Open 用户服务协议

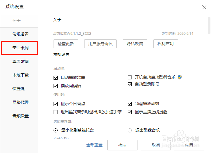click(x=100, y=44)
